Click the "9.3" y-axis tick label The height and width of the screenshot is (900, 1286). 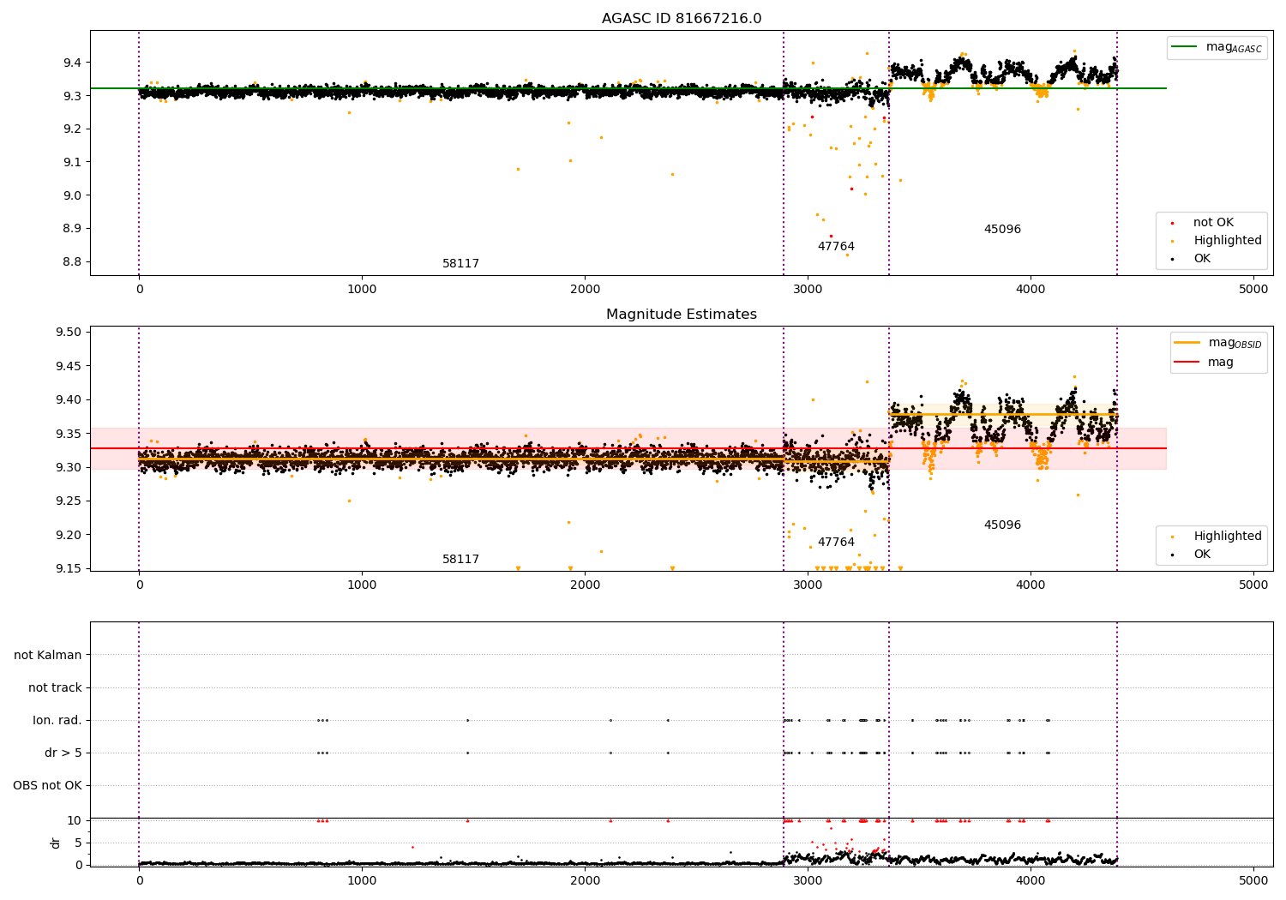(x=72, y=96)
